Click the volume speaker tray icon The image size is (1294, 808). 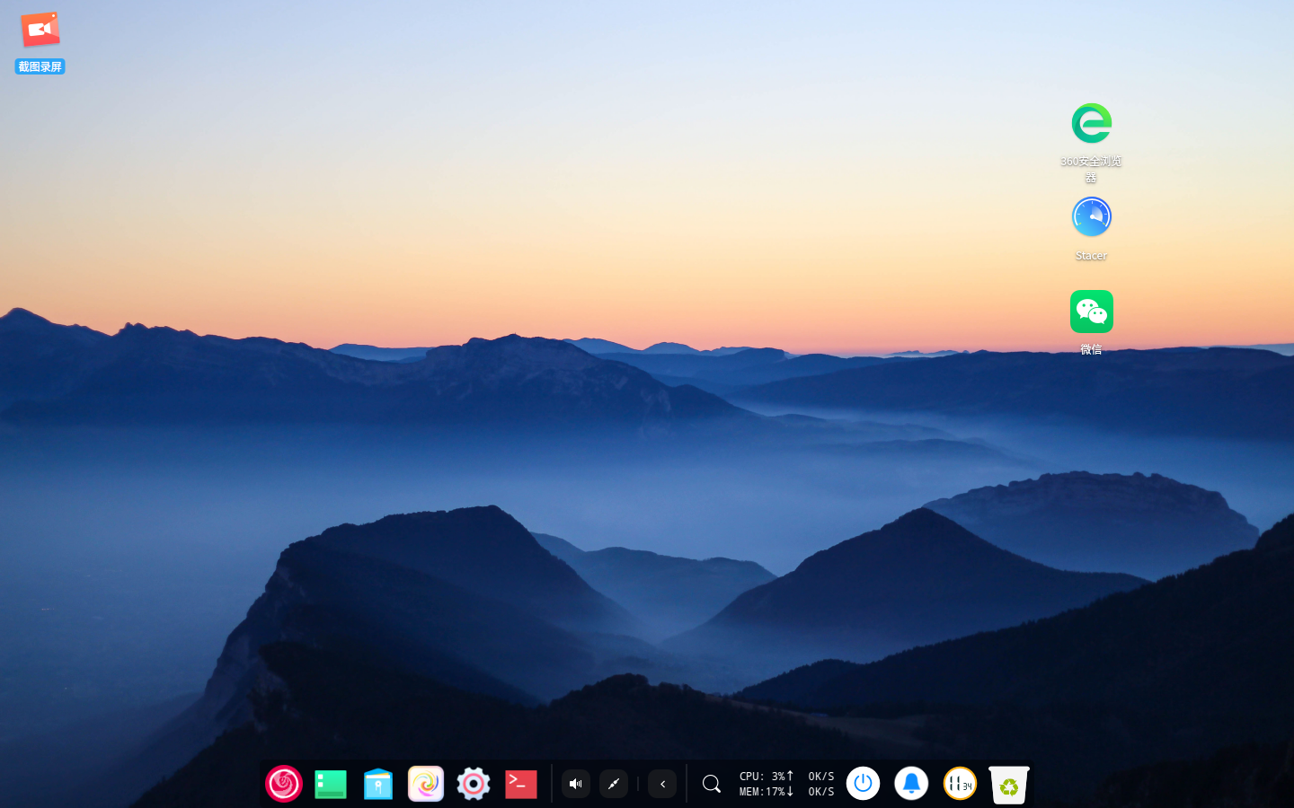tap(576, 784)
